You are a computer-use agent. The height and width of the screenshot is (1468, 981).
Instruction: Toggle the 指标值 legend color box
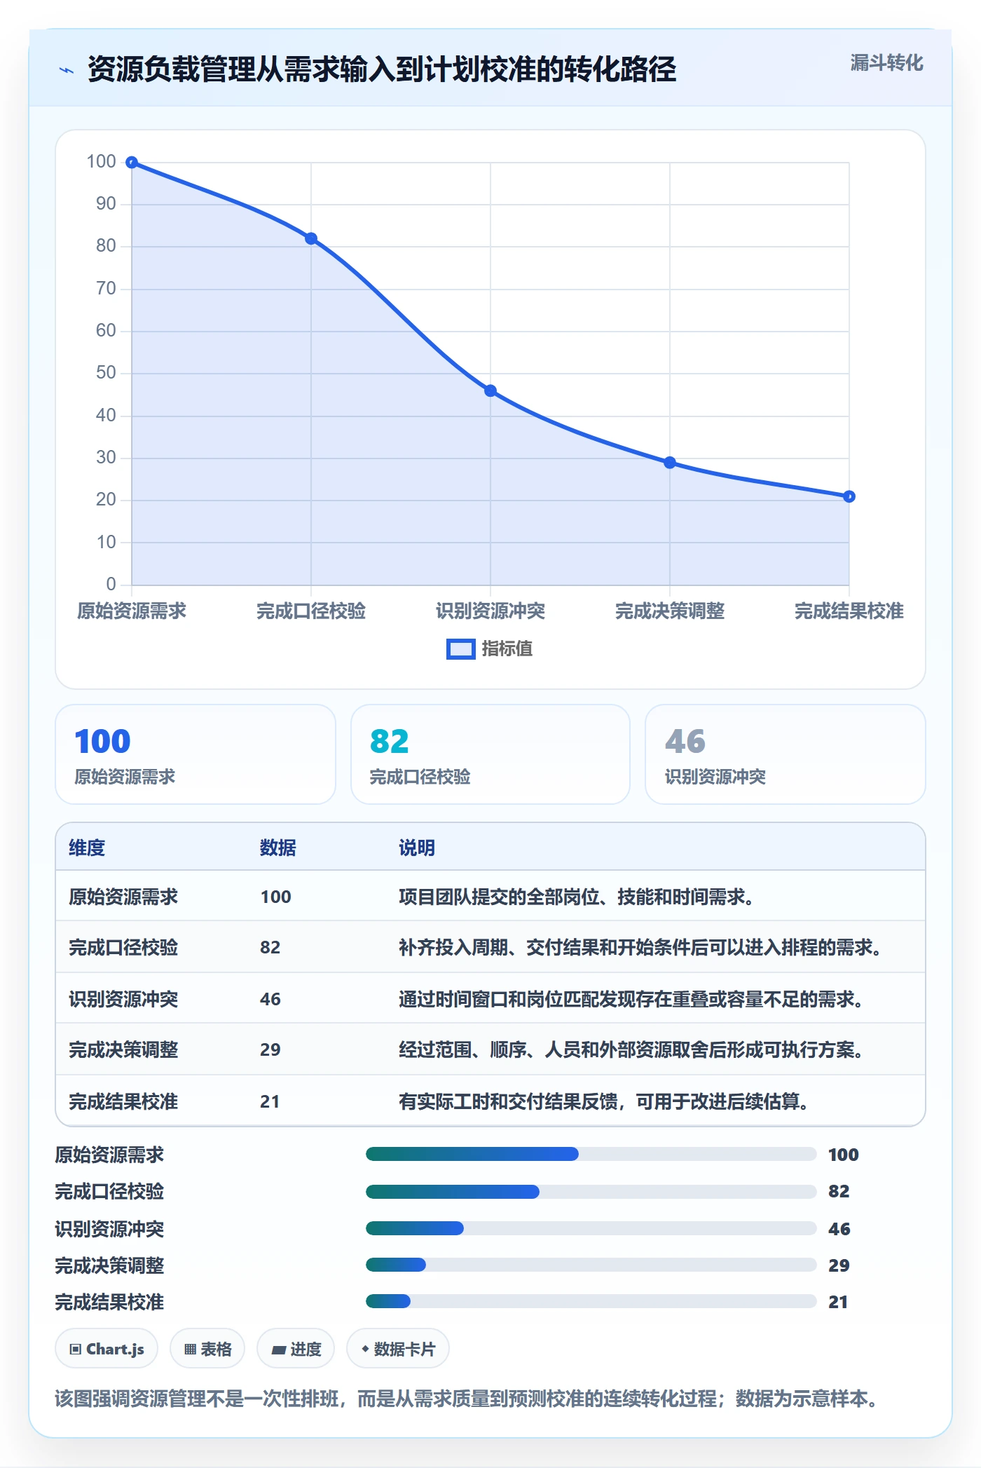click(460, 649)
